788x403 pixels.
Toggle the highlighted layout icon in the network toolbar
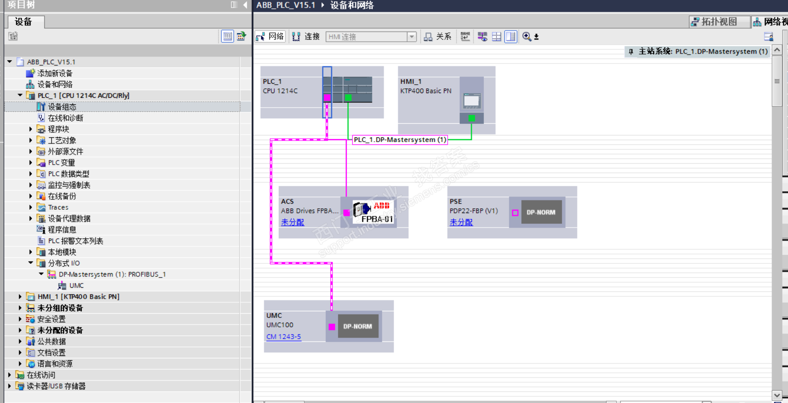coord(511,37)
